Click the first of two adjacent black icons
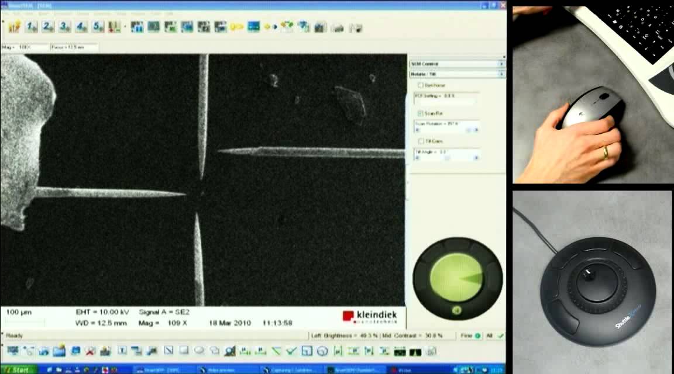 [x=400, y=352]
